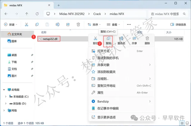Click the This PC monitor icon in the address bar
The image size is (191, 126).
point(48,14)
